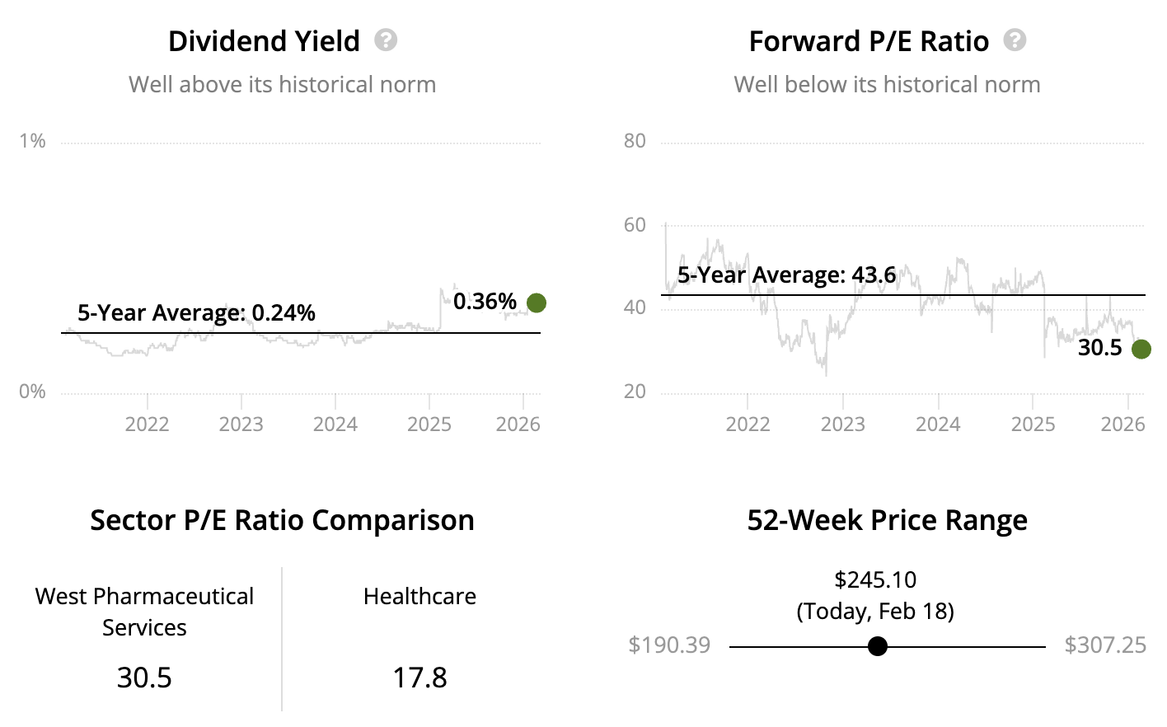
Task: Click the green 0.36% dividend yield marker
Action: (x=537, y=303)
